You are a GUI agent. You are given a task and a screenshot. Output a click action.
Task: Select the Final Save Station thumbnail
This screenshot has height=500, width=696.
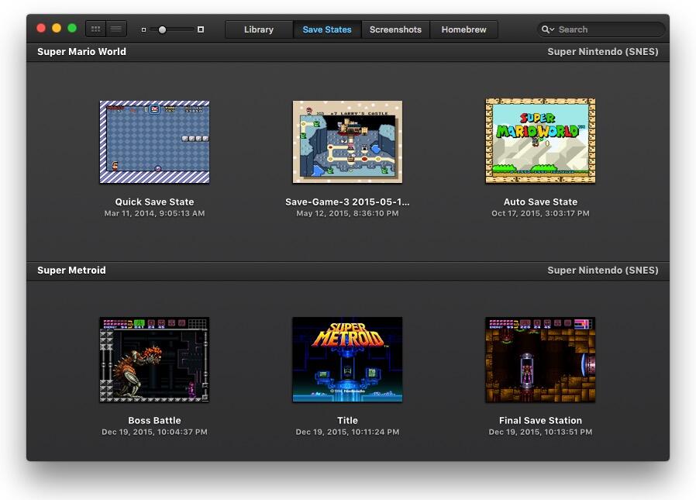tap(539, 360)
